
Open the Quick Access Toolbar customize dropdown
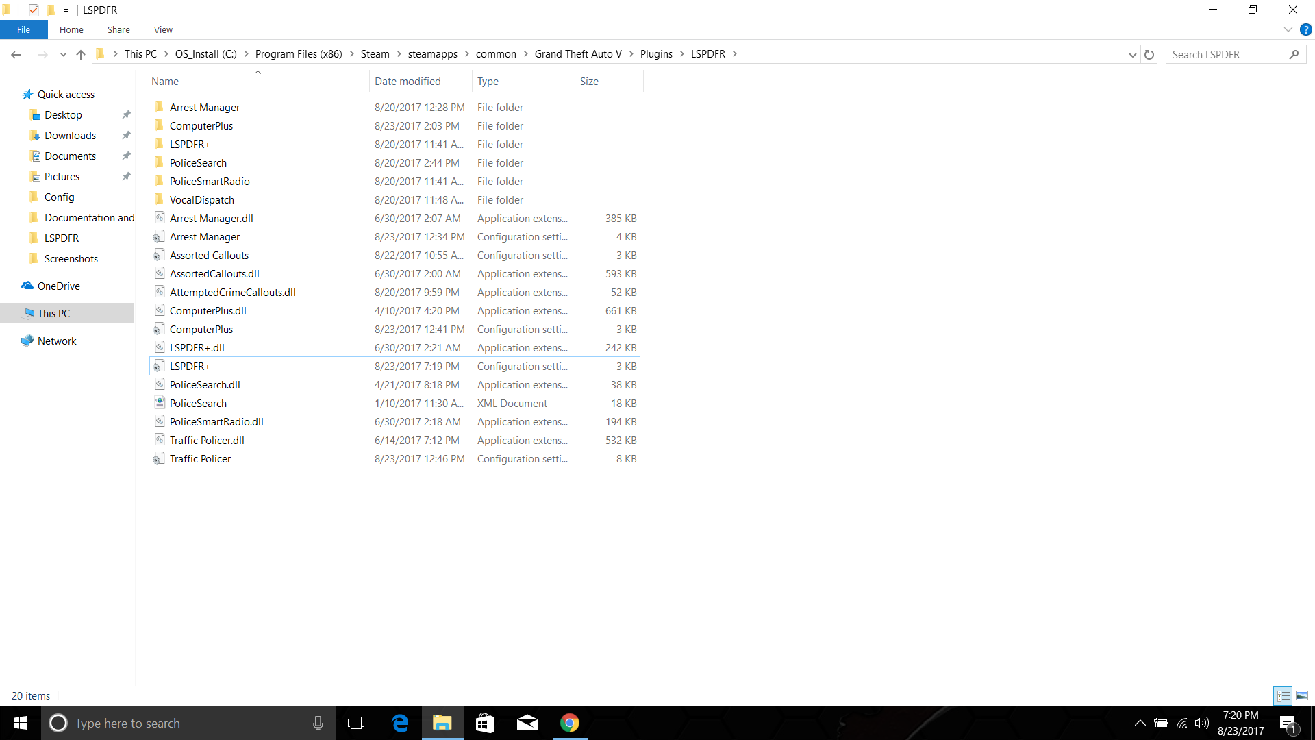(66, 10)
